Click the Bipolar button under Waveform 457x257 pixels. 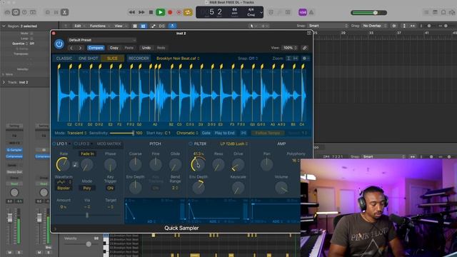click(64, 188)
